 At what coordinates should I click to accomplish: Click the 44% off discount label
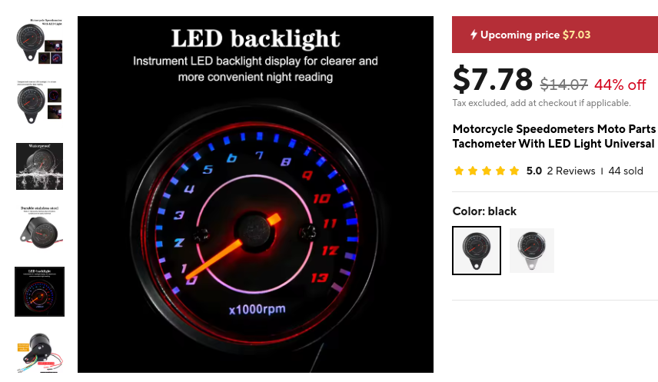(620, 85)
